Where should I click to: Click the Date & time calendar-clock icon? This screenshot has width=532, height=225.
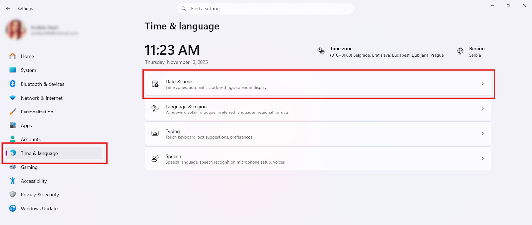point(155,84)
